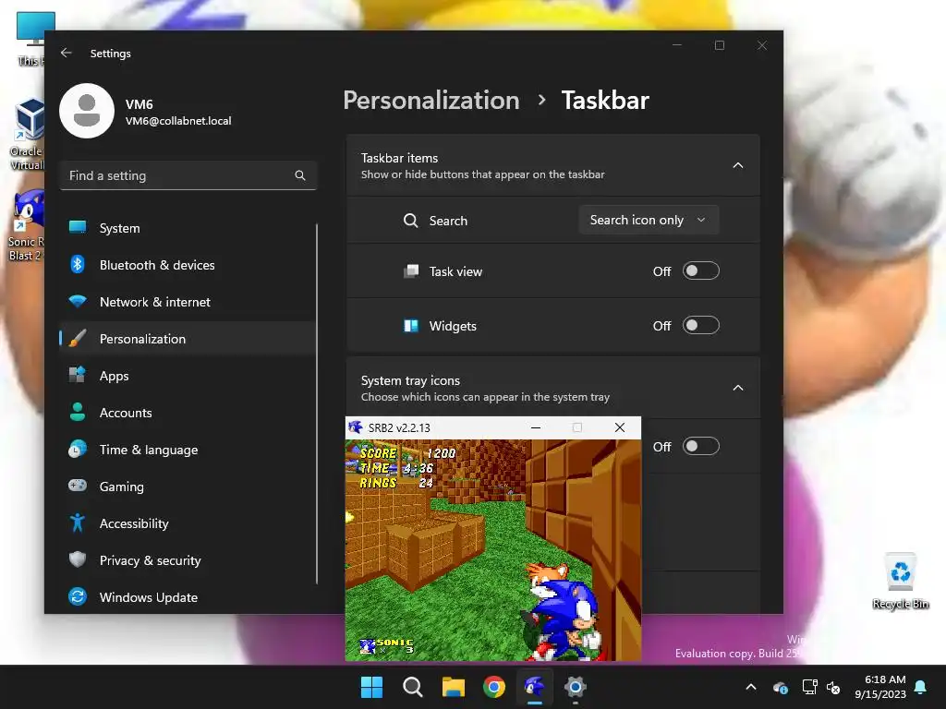Open Privacy & security settings

click(x=187, y=560)
